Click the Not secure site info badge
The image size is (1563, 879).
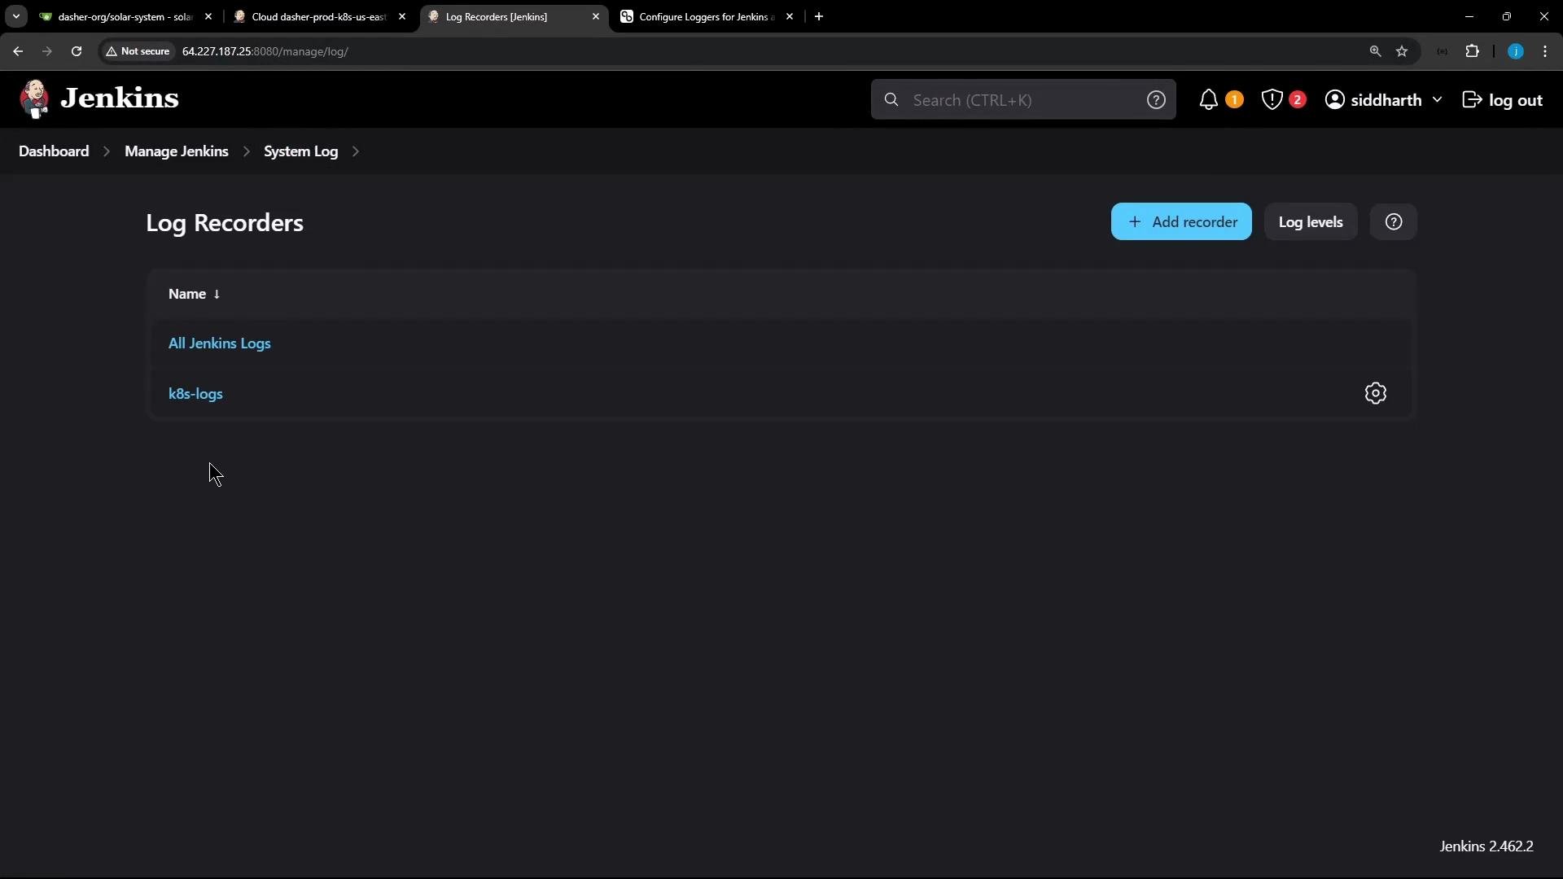click(138, 51)
